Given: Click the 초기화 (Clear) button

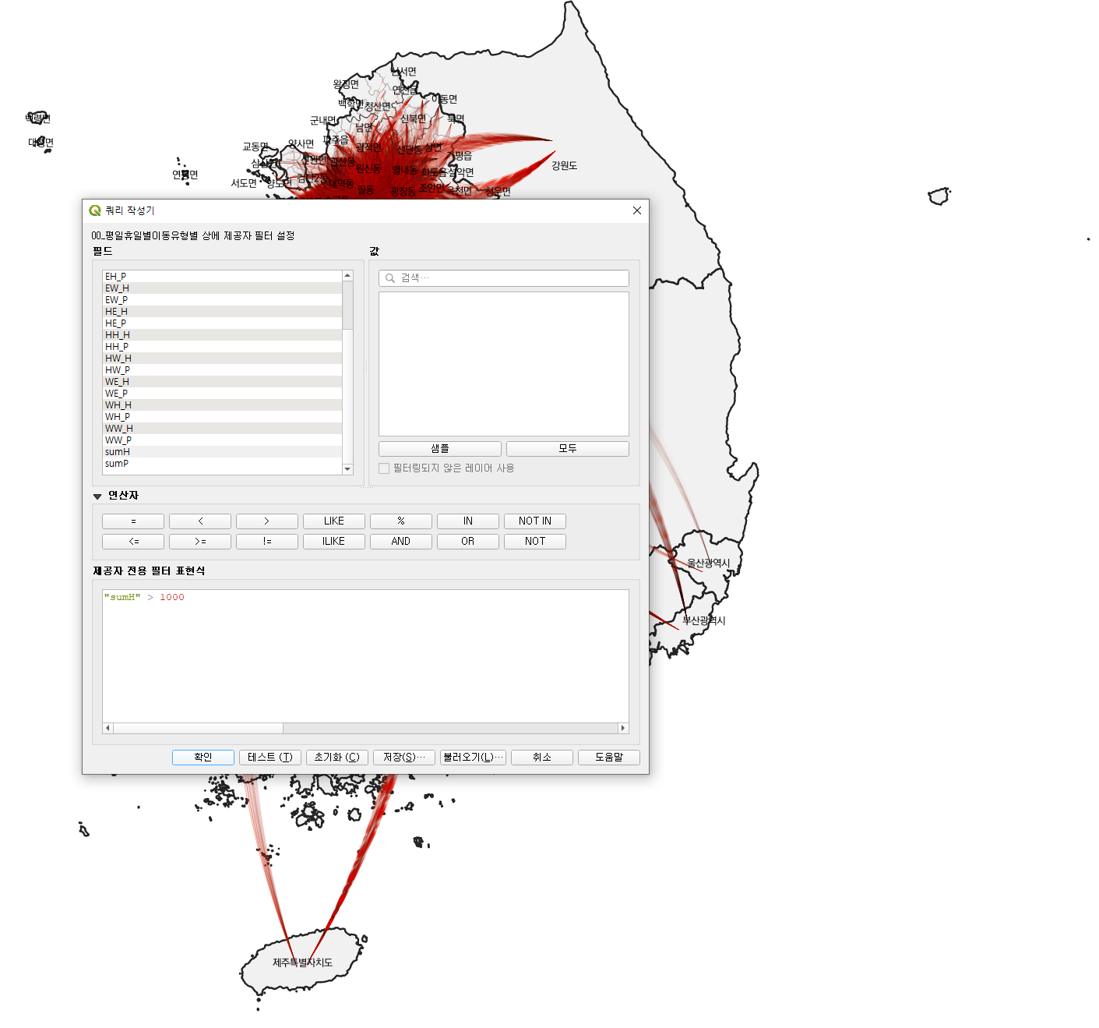Looking at the screenshot, I should [x=337, y=758].
